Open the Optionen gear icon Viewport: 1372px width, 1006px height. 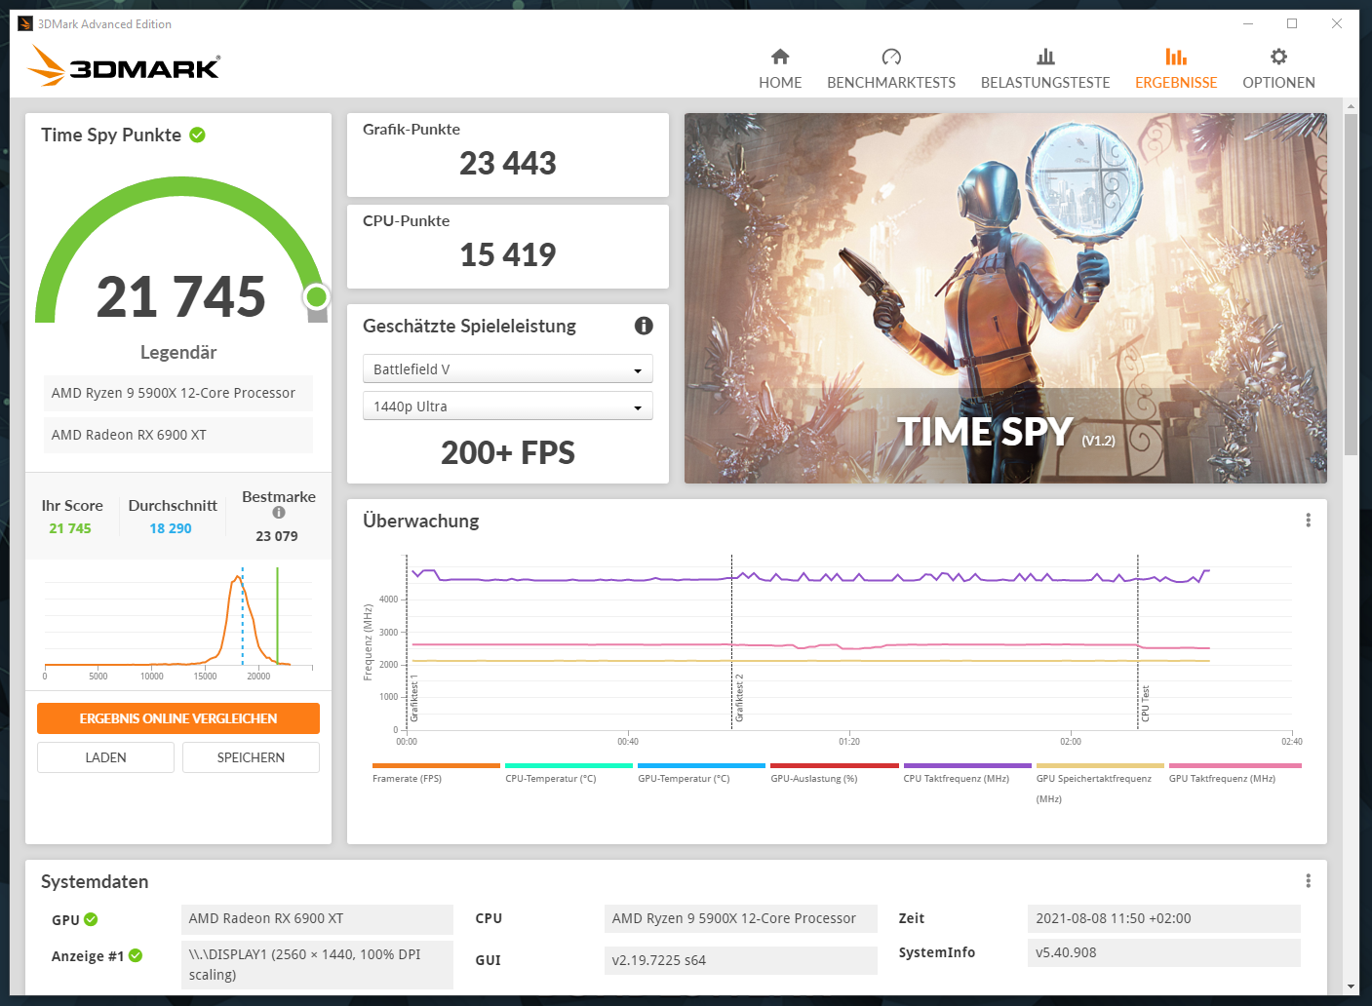1278,57
